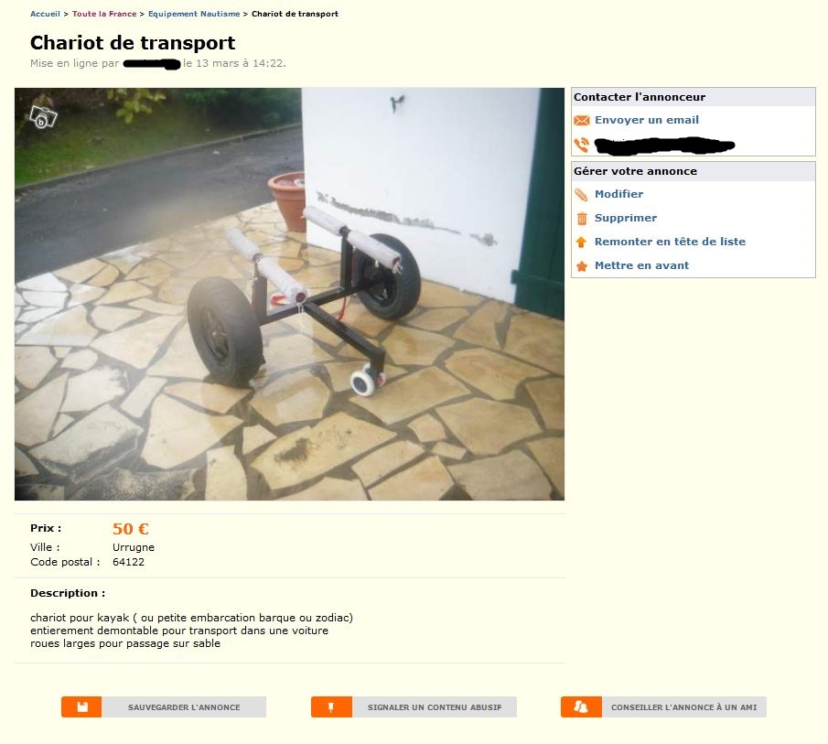
Task: Click the floppy disk save icon
Action: pyautogui.click(x=81, y=707)
